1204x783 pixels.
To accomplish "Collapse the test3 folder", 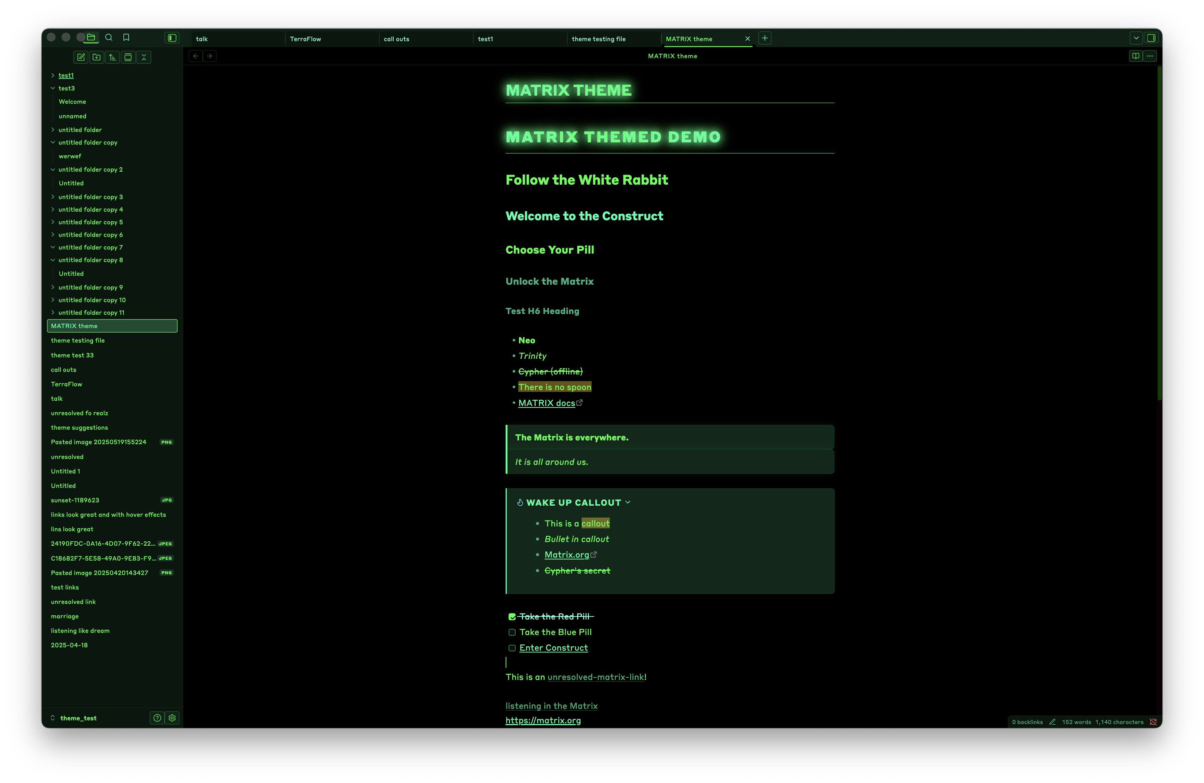I will 53,88.
